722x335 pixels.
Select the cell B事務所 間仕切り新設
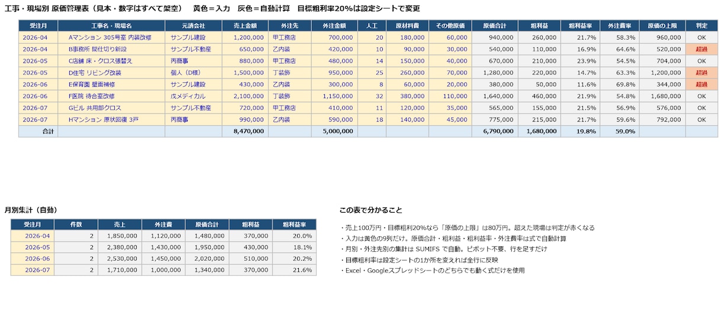pyautogui.click(x=111, y=49)
